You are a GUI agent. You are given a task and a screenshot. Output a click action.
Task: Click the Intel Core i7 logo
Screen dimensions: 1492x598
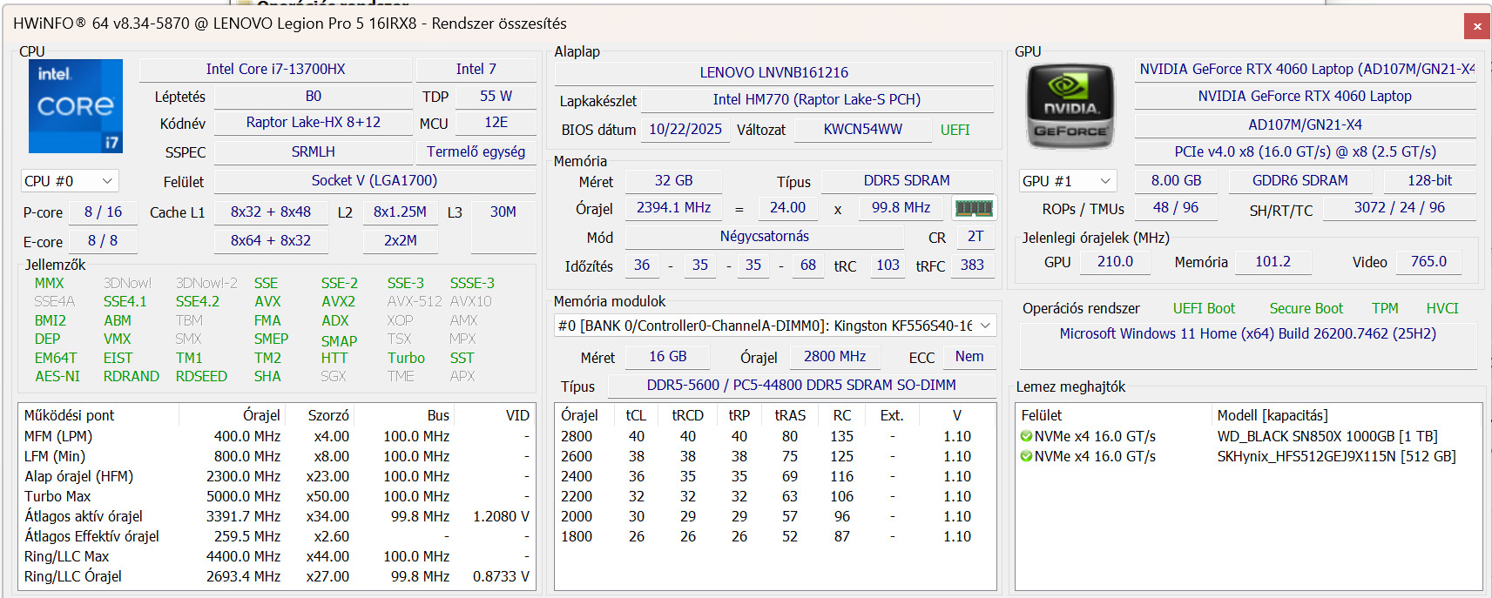point(76,106)
